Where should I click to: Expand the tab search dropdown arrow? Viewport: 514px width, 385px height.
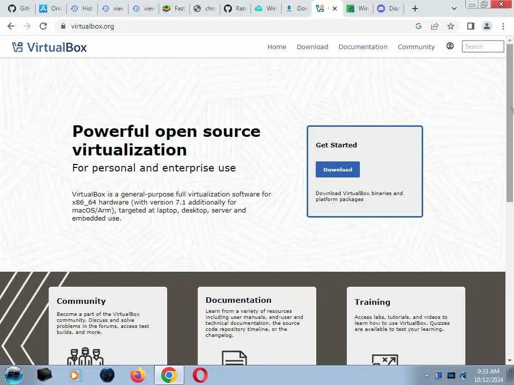point(454,9)
